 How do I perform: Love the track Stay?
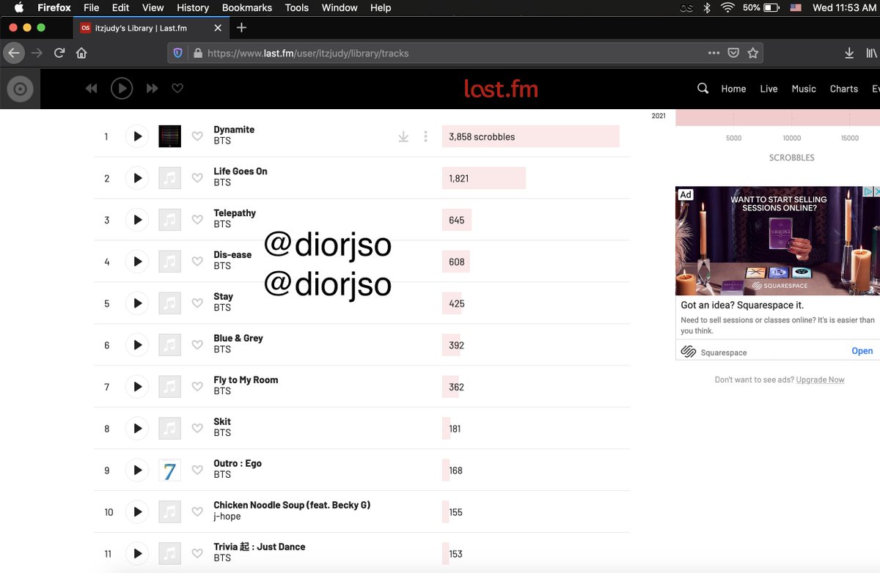tap(197, 303)
